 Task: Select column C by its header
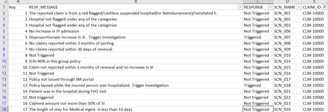point(258,2)
